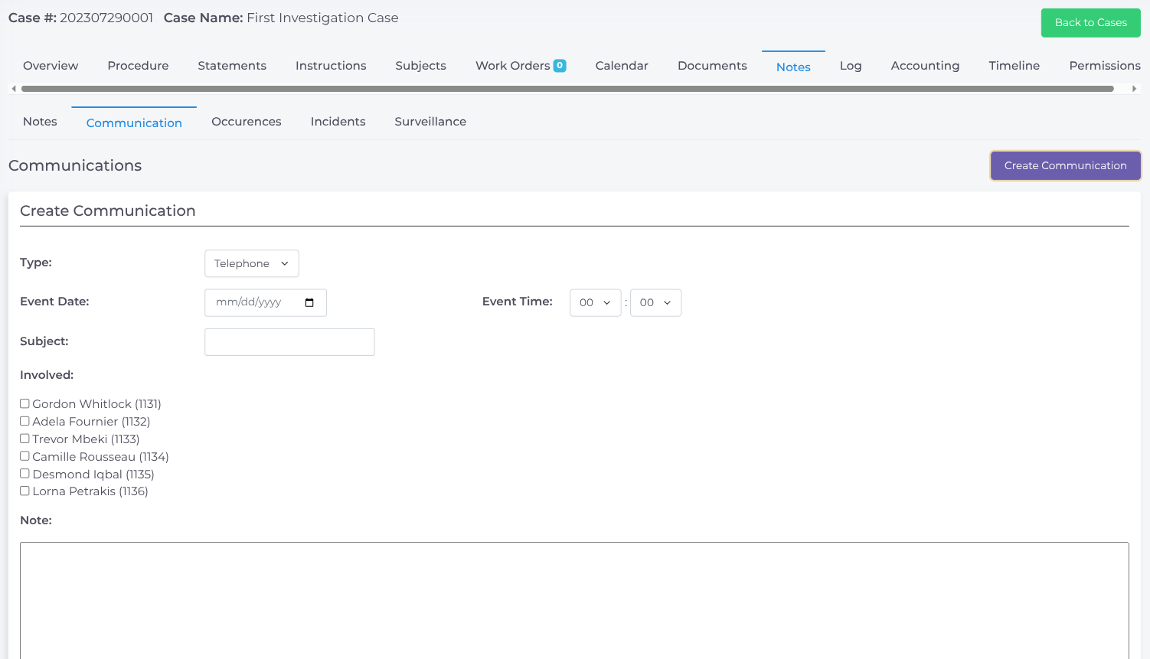Image resolution: width=1150 pixels, height=659 pixels.
Task: Open the Event Time hour dropdown
Action: coord(596,302)
